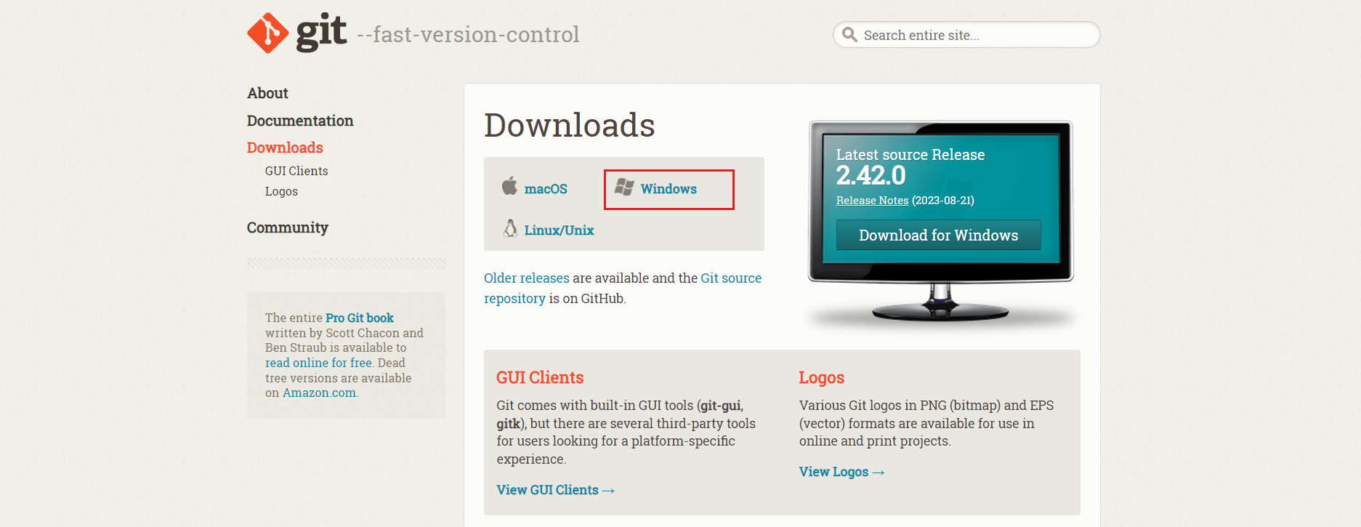Open the About menu item
Image resolution: width=1361 pixels, height=527 pixels.
267,93
